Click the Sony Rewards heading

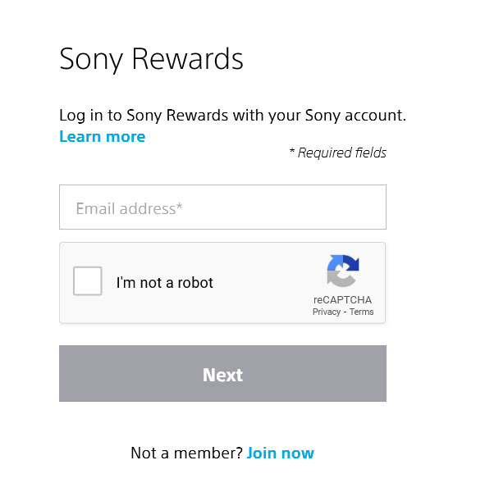coord(151,59)
